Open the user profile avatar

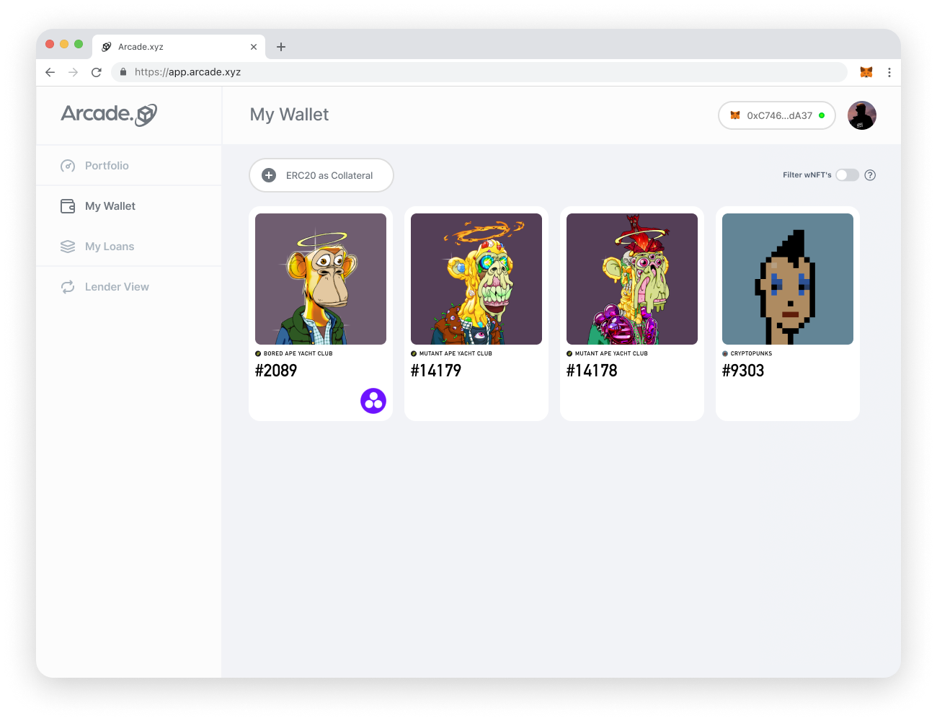pyautogui.click(x=862, y=115)
